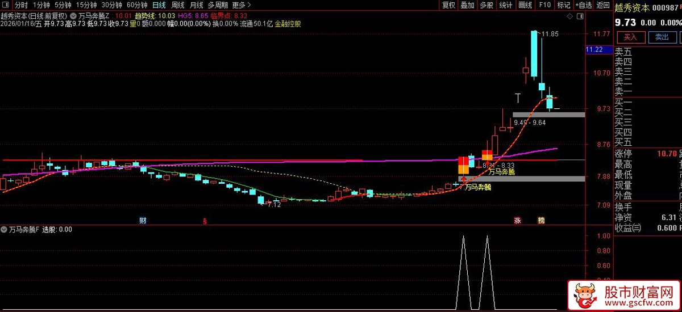Select the 30分钟 period tab
The image size is (682, 312).
click(112, 5)
